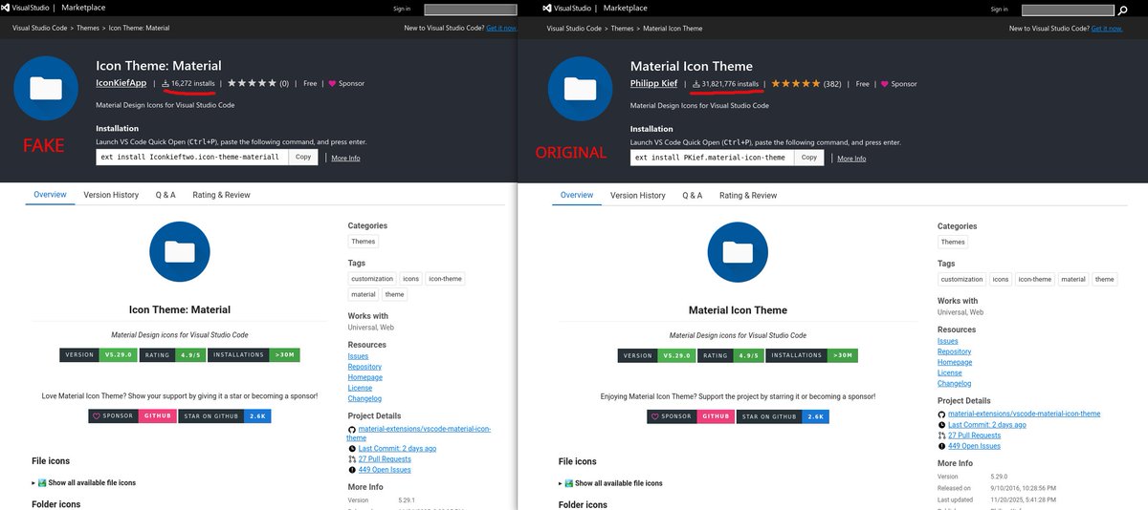Click the large folder logo beside the Material Icon Theme title
The height and width of the screenshot is (510, 1148).
(581, 89)
